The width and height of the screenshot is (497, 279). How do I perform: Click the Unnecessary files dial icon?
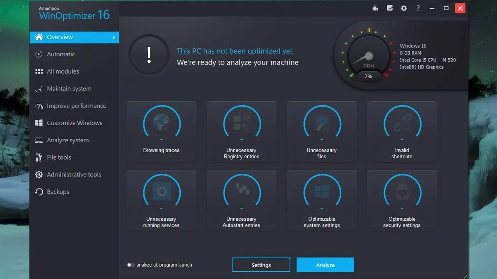[322, 123]
